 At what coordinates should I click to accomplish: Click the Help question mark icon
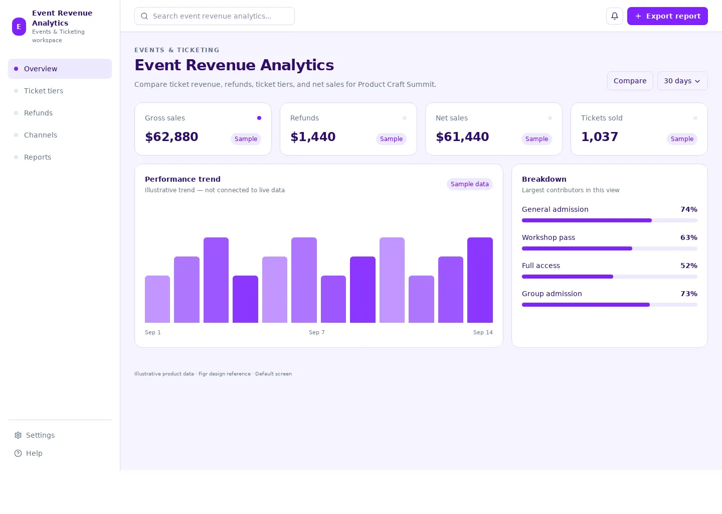(x=18, y=453)
